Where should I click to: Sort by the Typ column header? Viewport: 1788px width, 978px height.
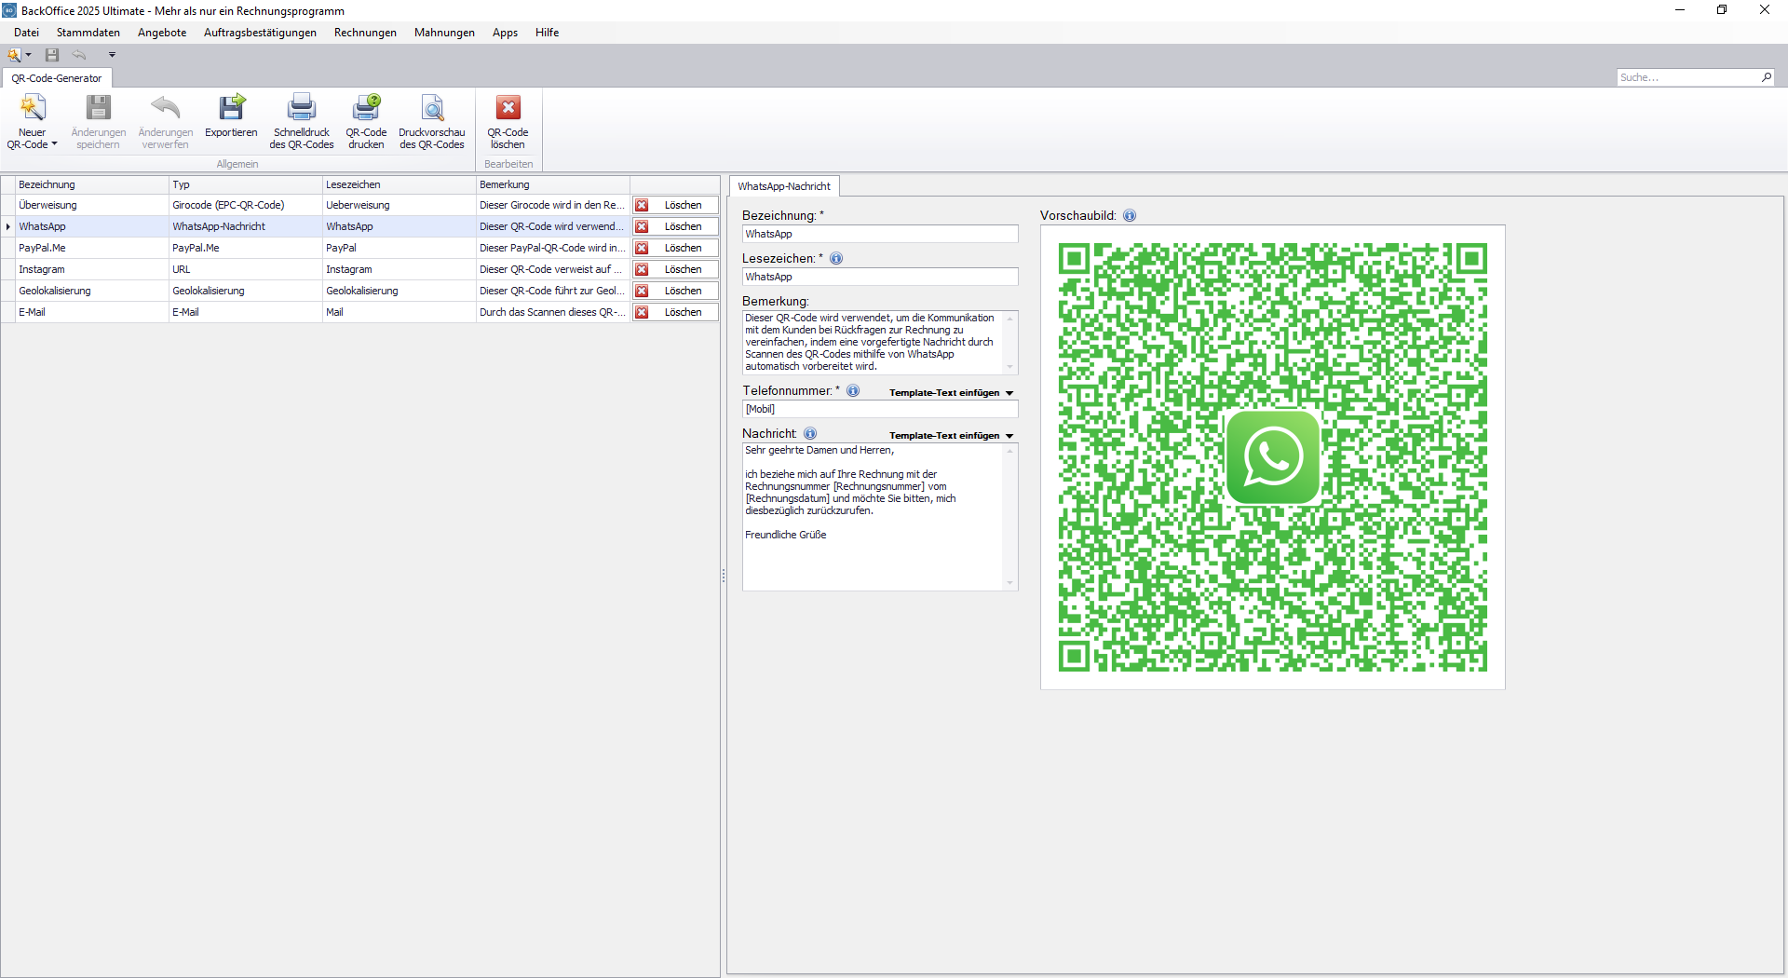245,184
